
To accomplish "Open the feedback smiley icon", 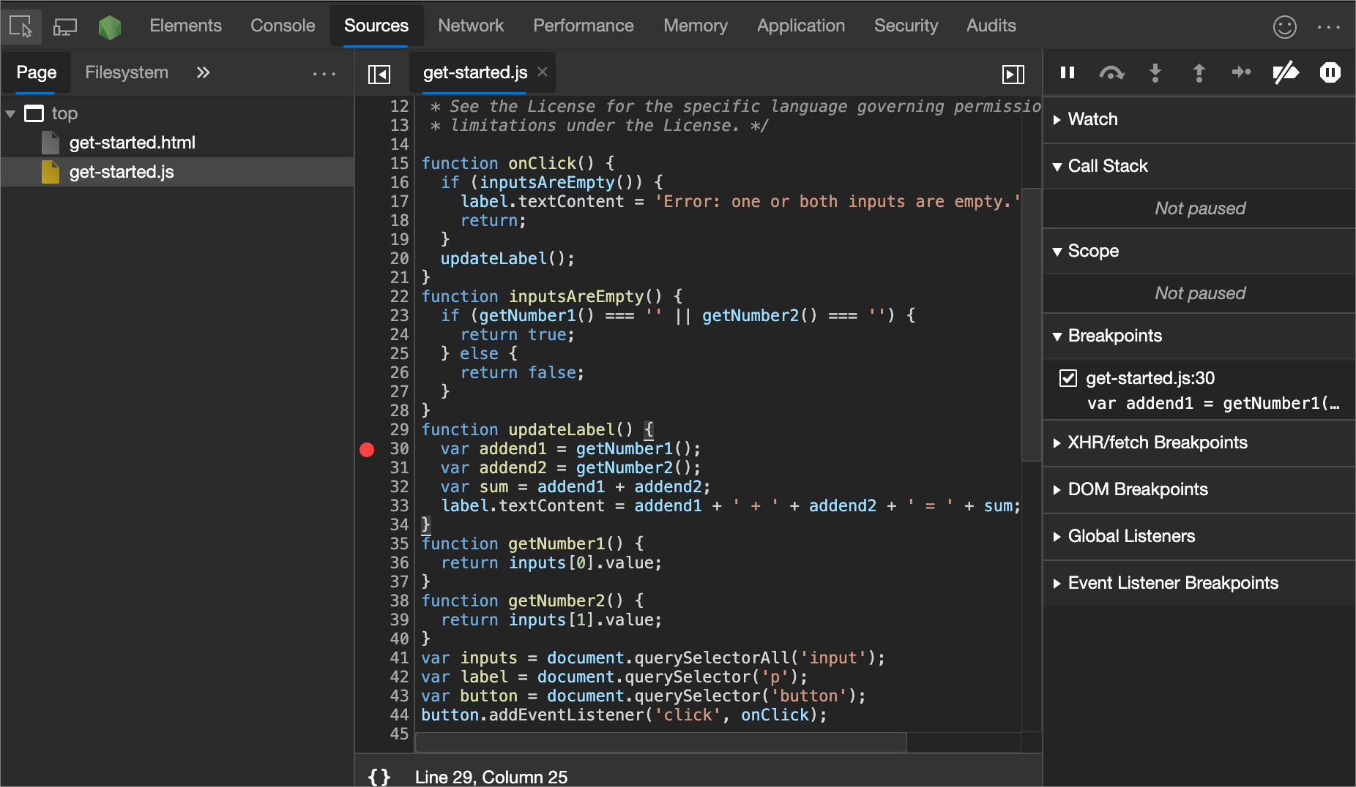I will point(1285,27).
